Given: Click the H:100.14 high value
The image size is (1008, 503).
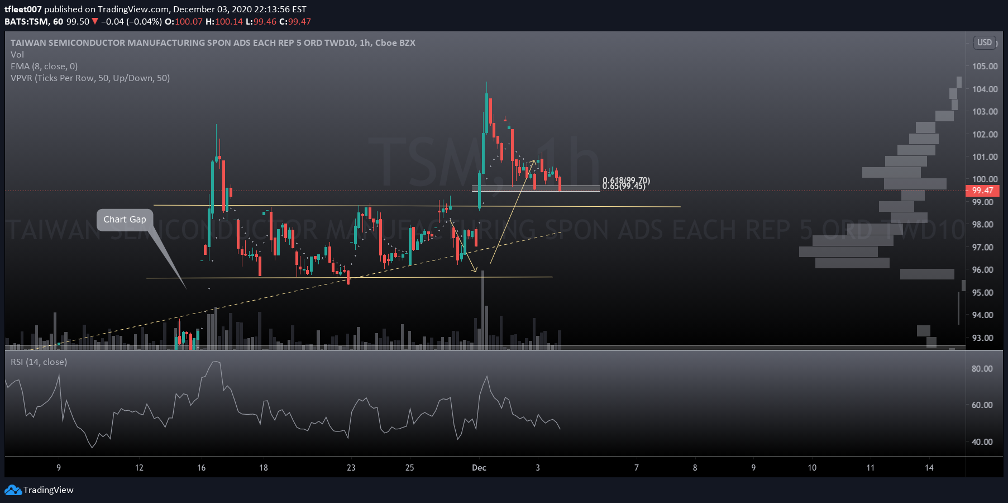Looking at the screenshot, I should click(224, 21).
